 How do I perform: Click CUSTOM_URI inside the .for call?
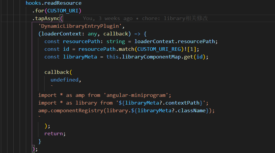(63, 11)
